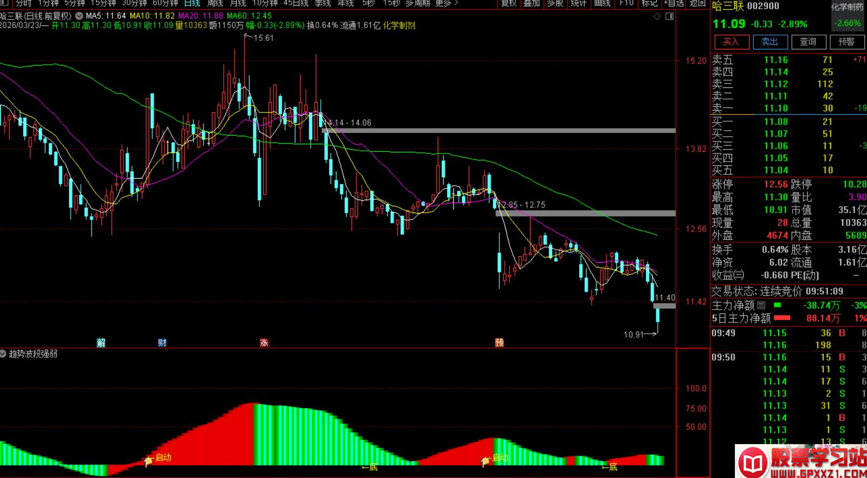This screenshot has width=867, height=478.
Task: Open the 复权 adjustment menu
Action: click(x=509, y=3)
